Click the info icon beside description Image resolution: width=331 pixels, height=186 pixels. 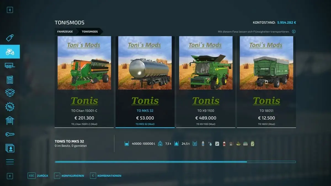click(294, 32)
